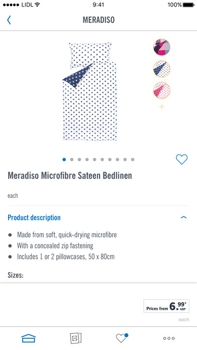The width and height of the screenshot is (197, 350).
Task: Tap the battery indicator in status bar
Action: tap(188, 5)
